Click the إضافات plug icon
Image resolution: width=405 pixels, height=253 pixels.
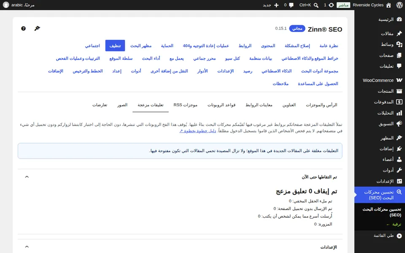pos(400,149)
